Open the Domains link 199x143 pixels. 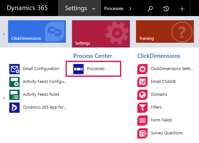pyautogui.click(x=159, y=94)
